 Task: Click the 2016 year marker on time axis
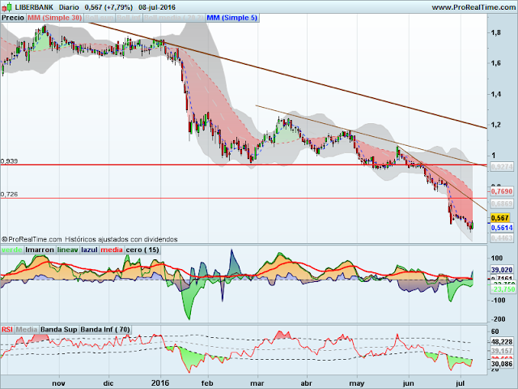(160, 383)
